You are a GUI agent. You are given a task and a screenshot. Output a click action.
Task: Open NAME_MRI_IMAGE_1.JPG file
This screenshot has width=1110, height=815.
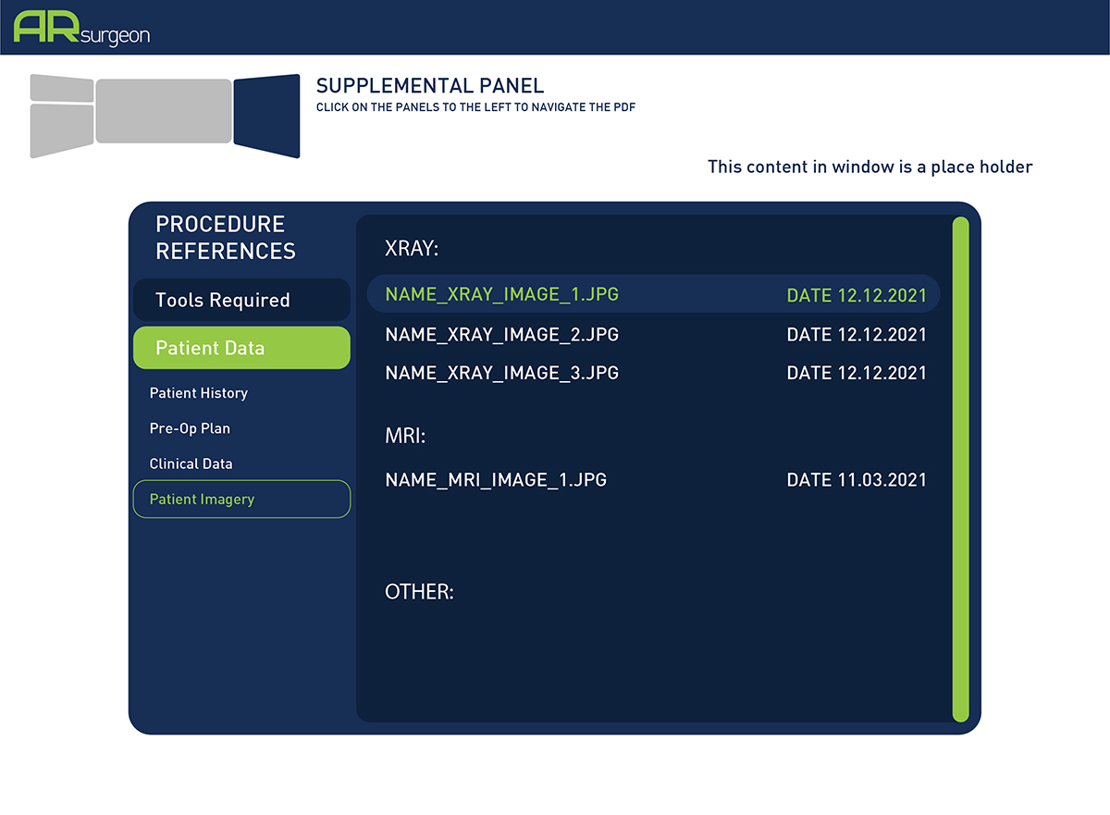click(x=496, y=480)
